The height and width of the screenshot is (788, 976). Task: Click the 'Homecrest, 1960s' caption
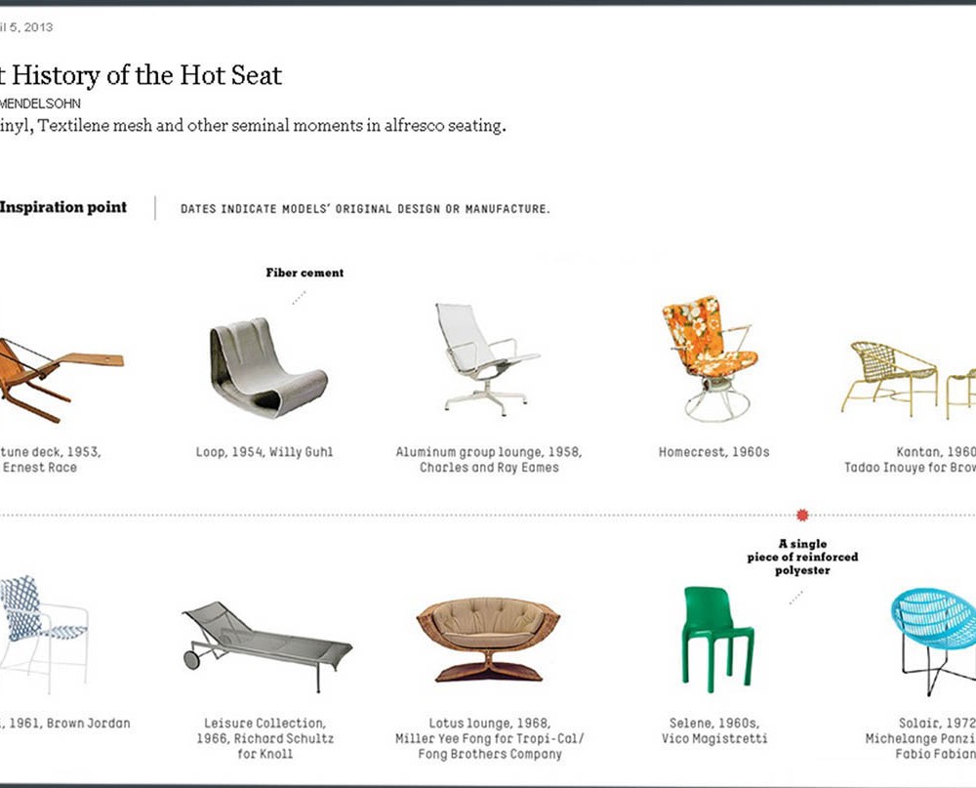coord(714,453)
